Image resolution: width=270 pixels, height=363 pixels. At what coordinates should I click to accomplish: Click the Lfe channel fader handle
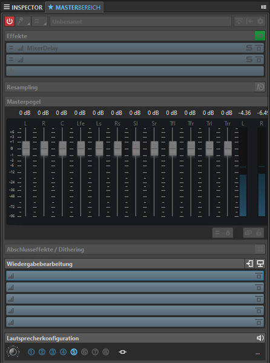click(x=81, y=148)
